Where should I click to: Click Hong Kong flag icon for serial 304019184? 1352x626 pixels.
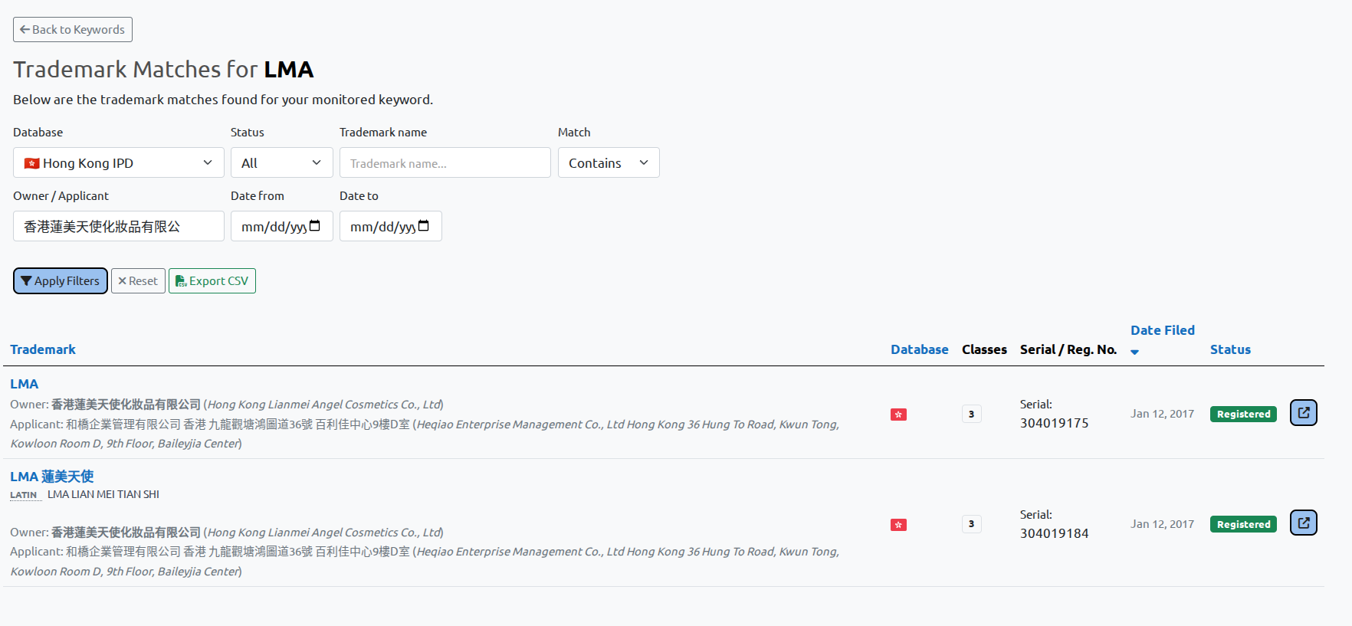pos(899,525)
